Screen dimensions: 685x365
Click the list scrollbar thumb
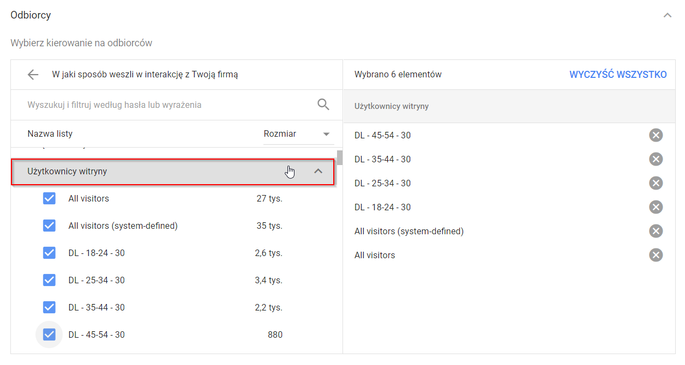pos(340,157)
